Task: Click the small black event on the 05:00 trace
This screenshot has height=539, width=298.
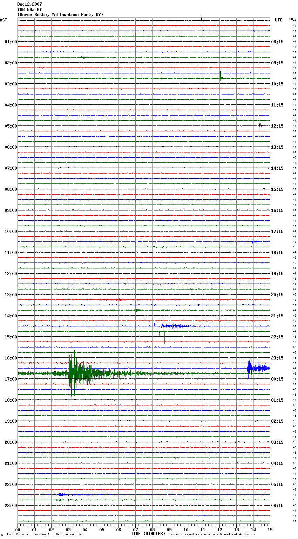Action: [x=261, y=125]
